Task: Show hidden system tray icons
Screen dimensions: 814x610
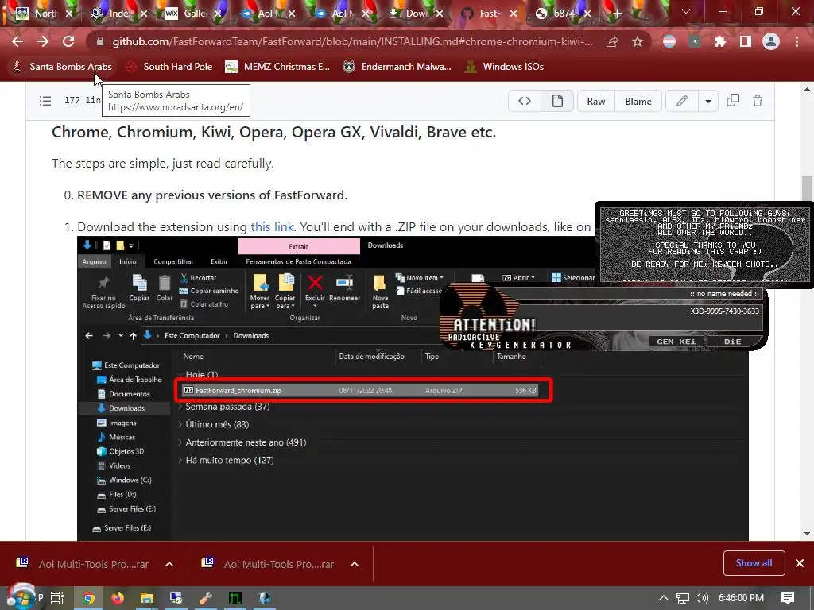Action: pyautogui.click(x=663, y=598)
